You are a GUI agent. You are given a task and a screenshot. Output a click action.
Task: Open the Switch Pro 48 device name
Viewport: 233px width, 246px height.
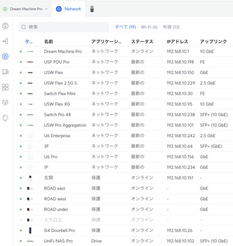pyautogui.click(x=57, y=115)
